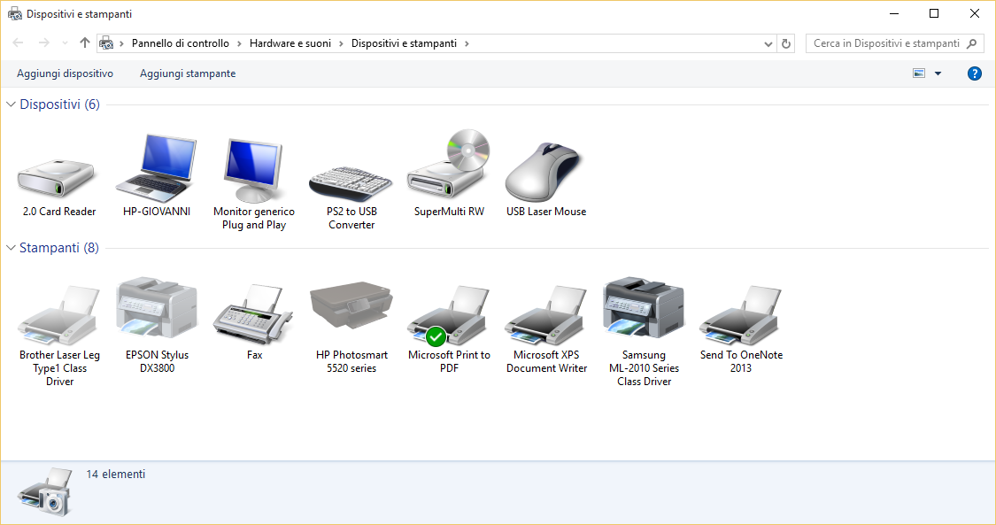Collapse the Dispositivi (6) section
Image resolution: width=996 pixels, height=525 pixels.
click(x=9, y=104)
